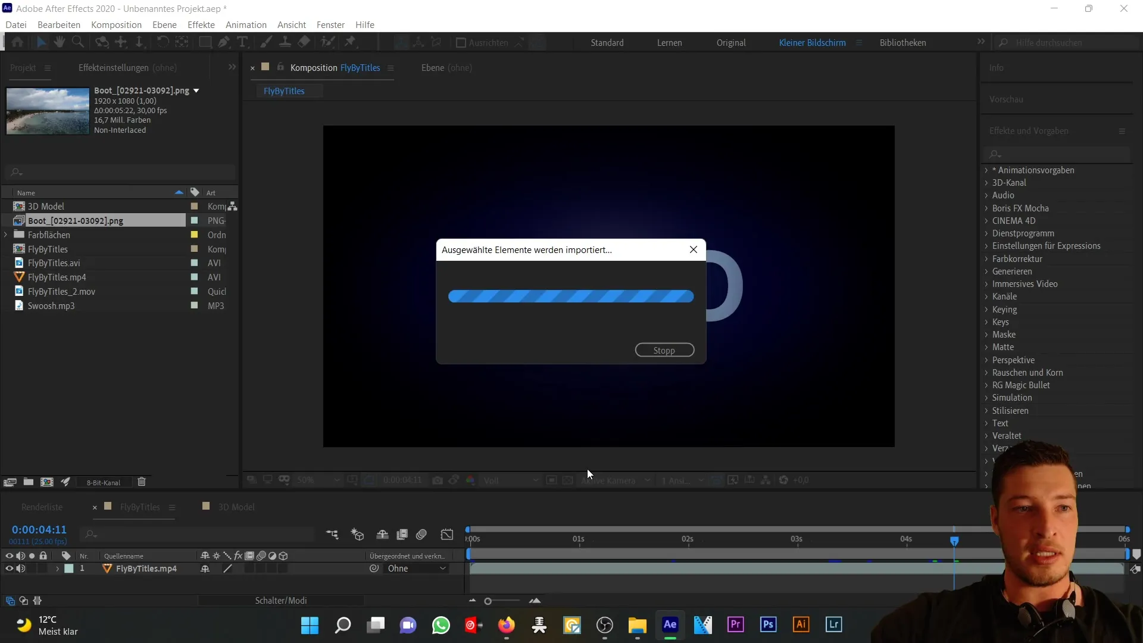Screen dimensions: 1143x643
Task: Create new composition in Project panel
Action: coord(47,482)
